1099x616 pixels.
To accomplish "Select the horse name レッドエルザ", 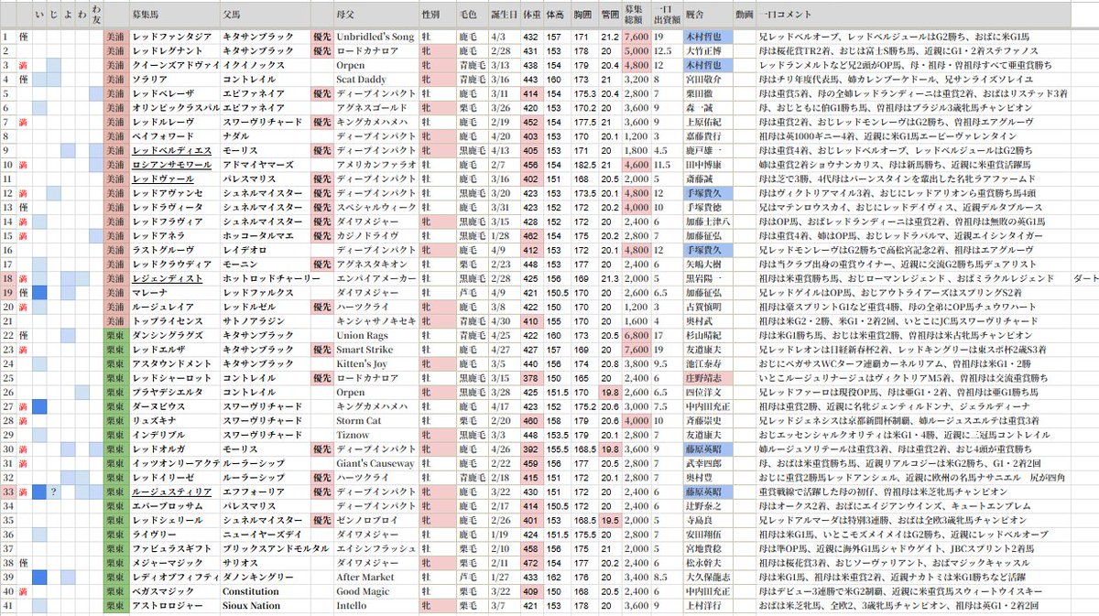I will [160, 350].
